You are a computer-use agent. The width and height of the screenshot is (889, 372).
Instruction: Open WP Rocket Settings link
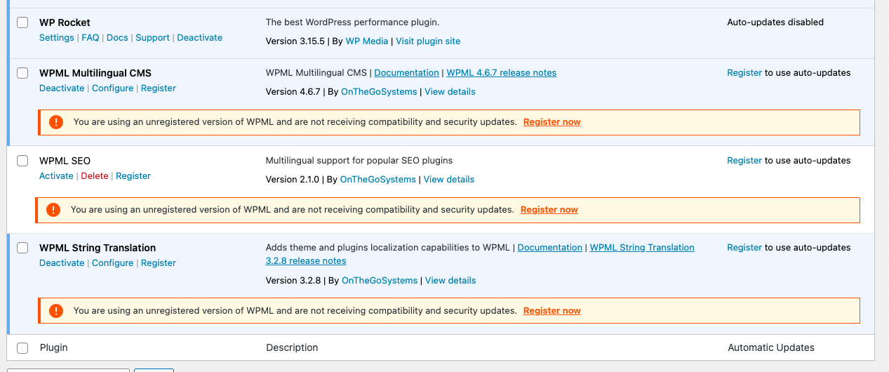coord(56,38)
